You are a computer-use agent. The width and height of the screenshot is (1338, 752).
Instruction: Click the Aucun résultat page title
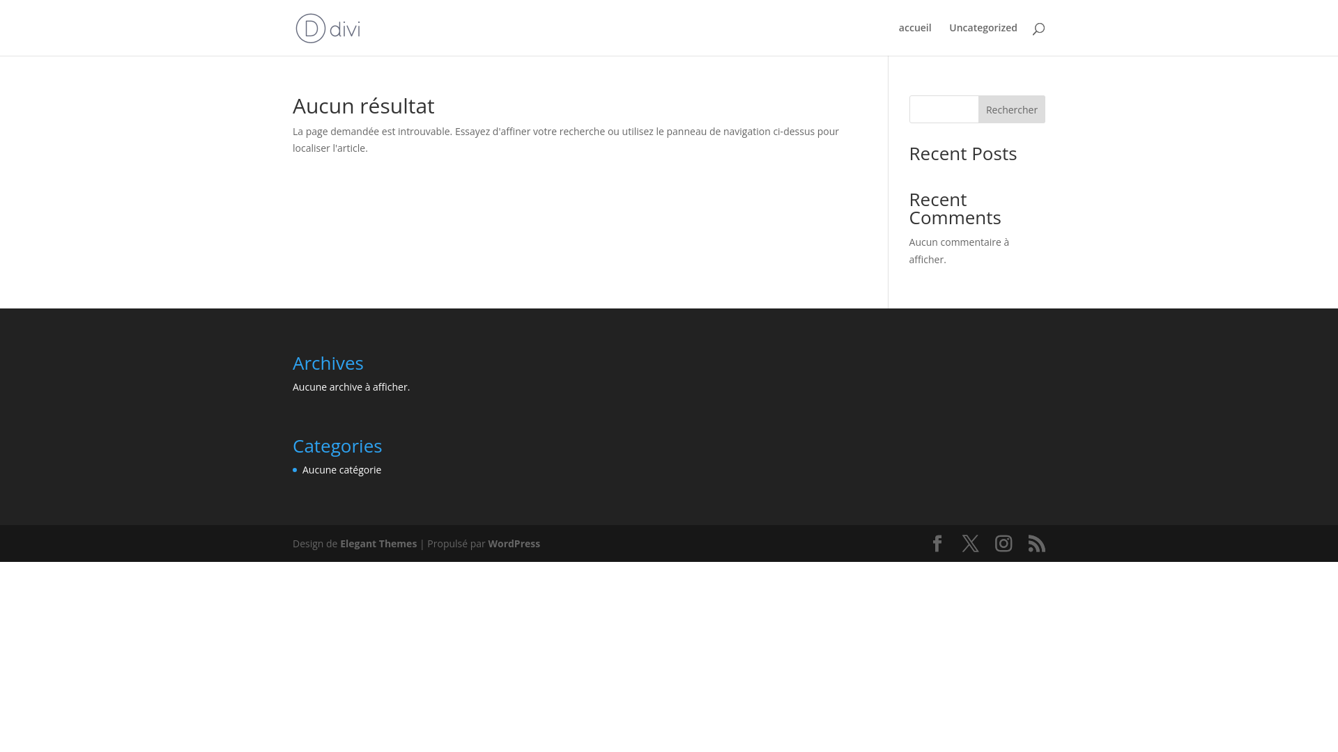click(x=363, y=106)
